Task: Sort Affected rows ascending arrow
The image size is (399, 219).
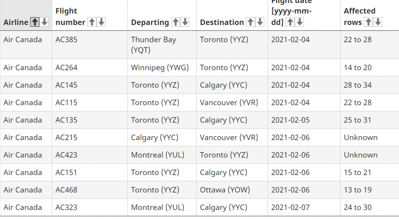Action: (x=369, y=22)
